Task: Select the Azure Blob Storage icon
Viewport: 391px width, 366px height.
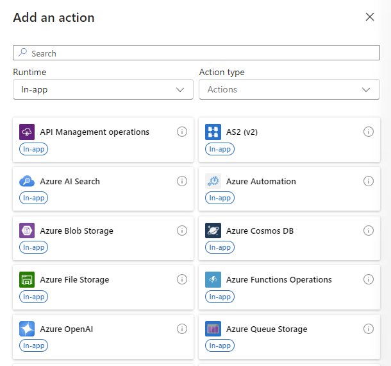Action: pyautogui.click(x=27, y=231)
